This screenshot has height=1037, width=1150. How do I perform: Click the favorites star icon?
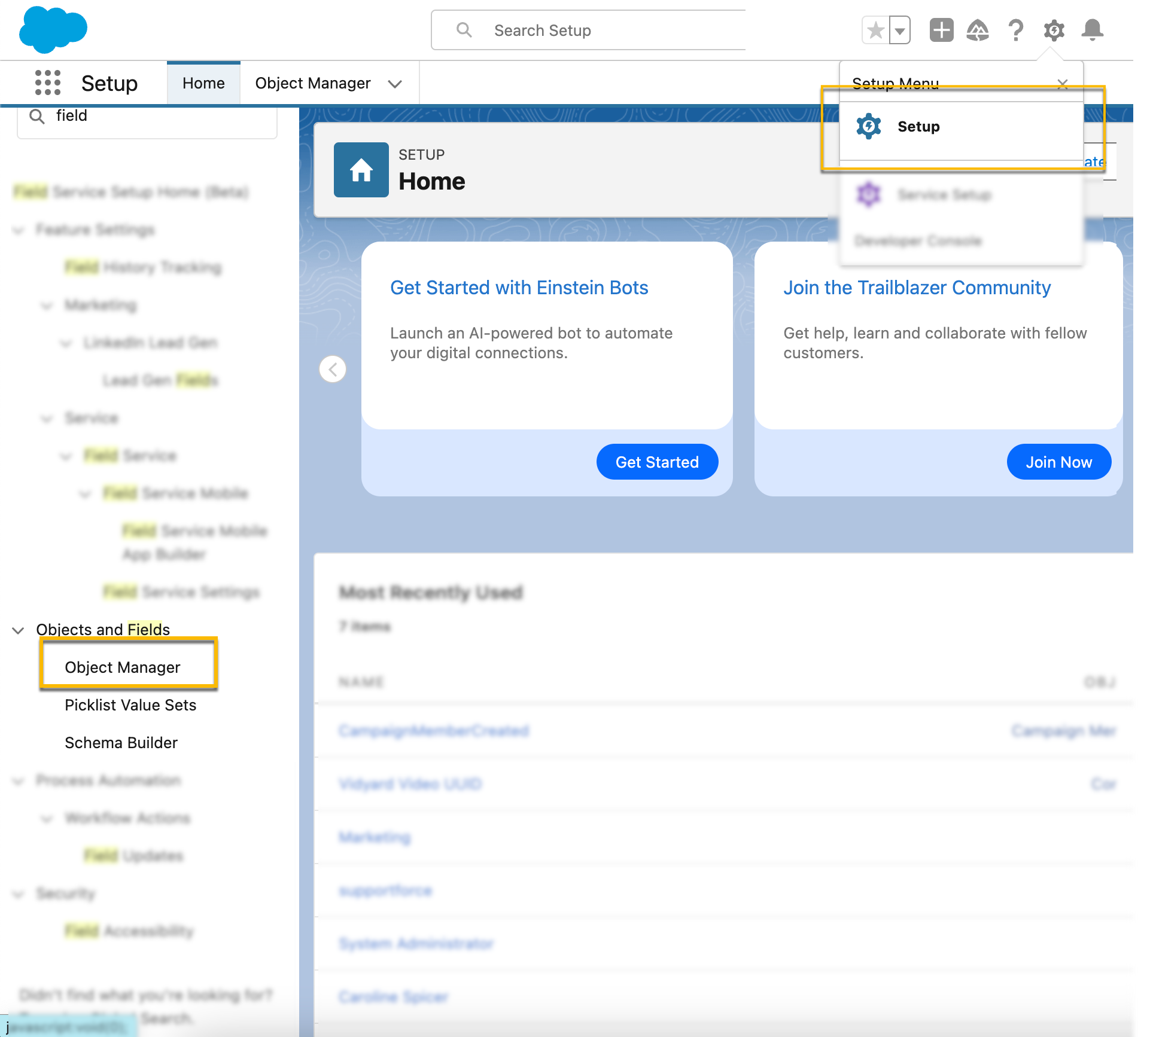875,30
